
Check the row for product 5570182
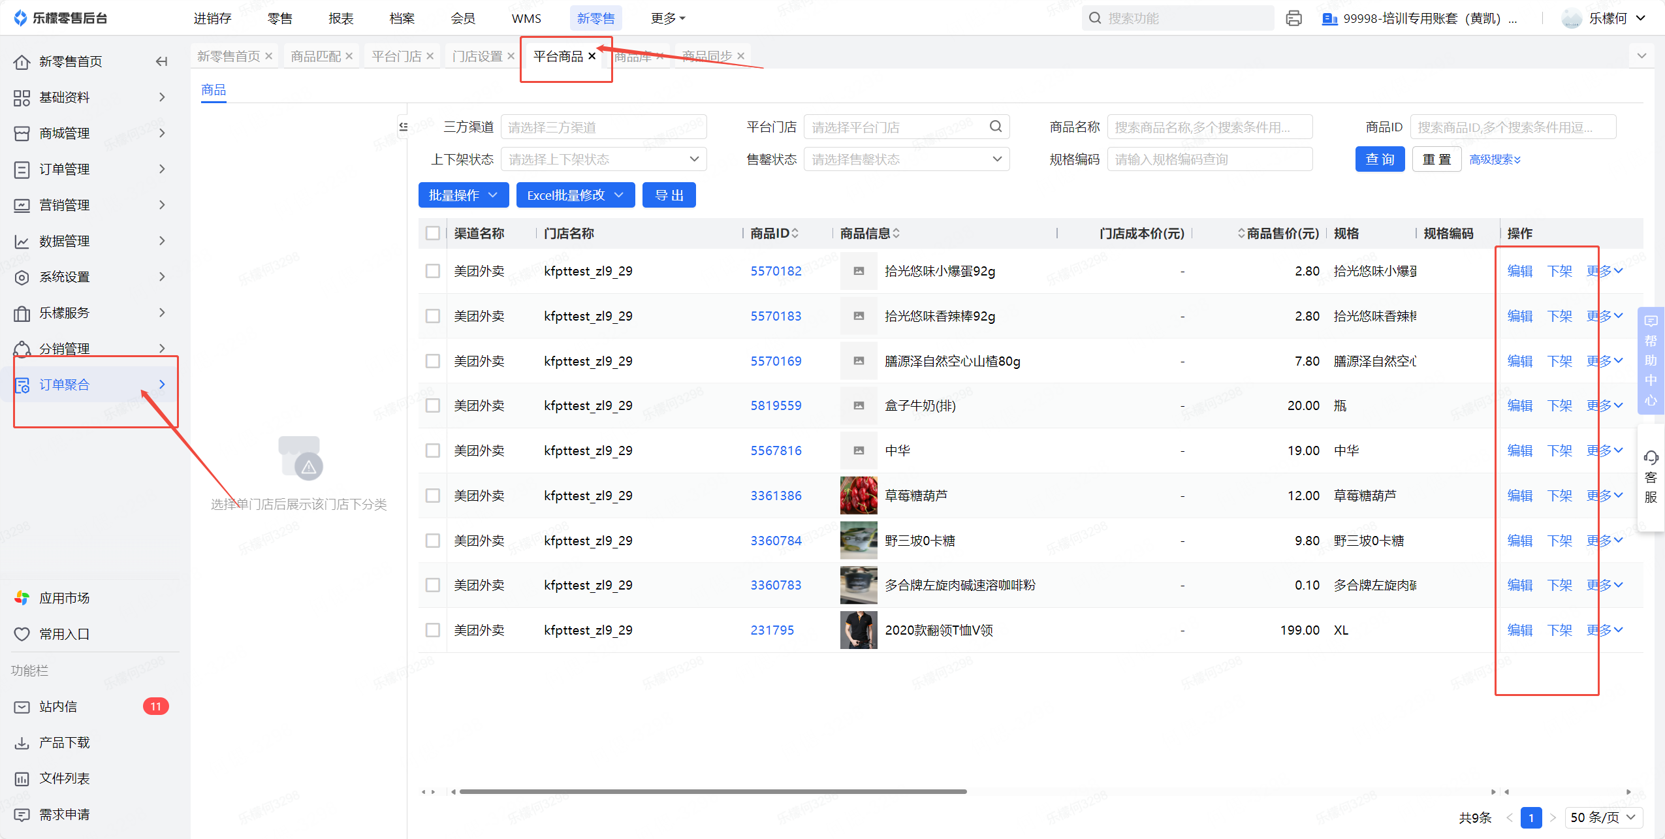(432, 271)
